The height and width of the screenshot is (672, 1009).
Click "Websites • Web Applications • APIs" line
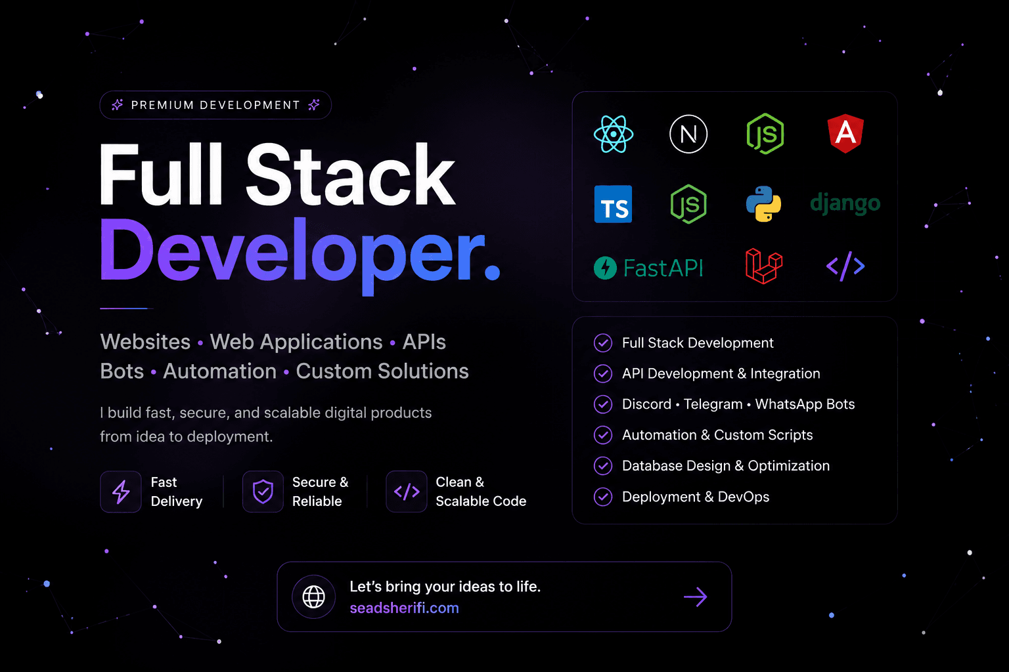273,342
